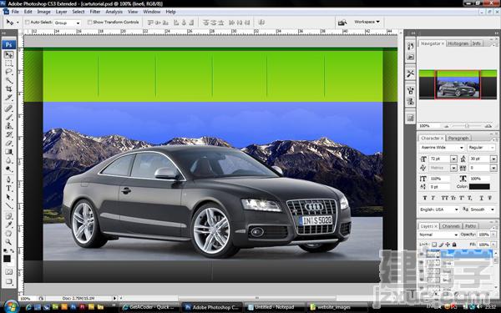
Task: Click the Auto-Align Layers icon
Action: [x=261, y=23]
